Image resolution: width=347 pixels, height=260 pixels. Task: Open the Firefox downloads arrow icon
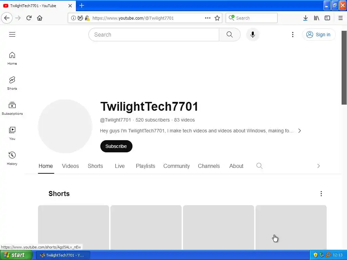[305, 18]
